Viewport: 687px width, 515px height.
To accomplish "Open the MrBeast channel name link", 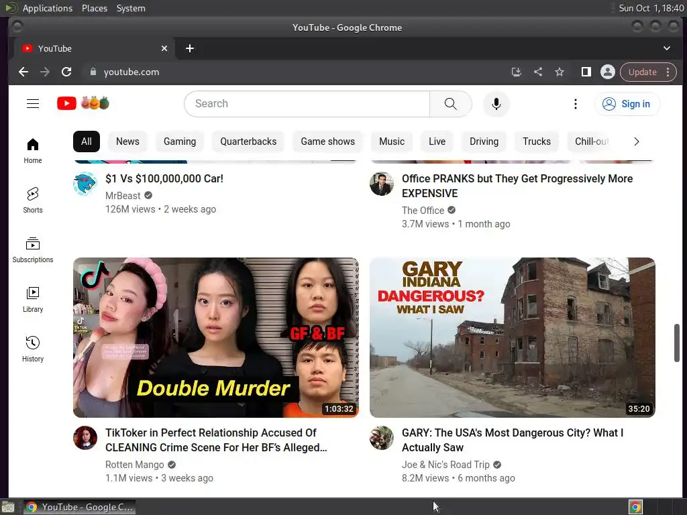I will point(123,195).
